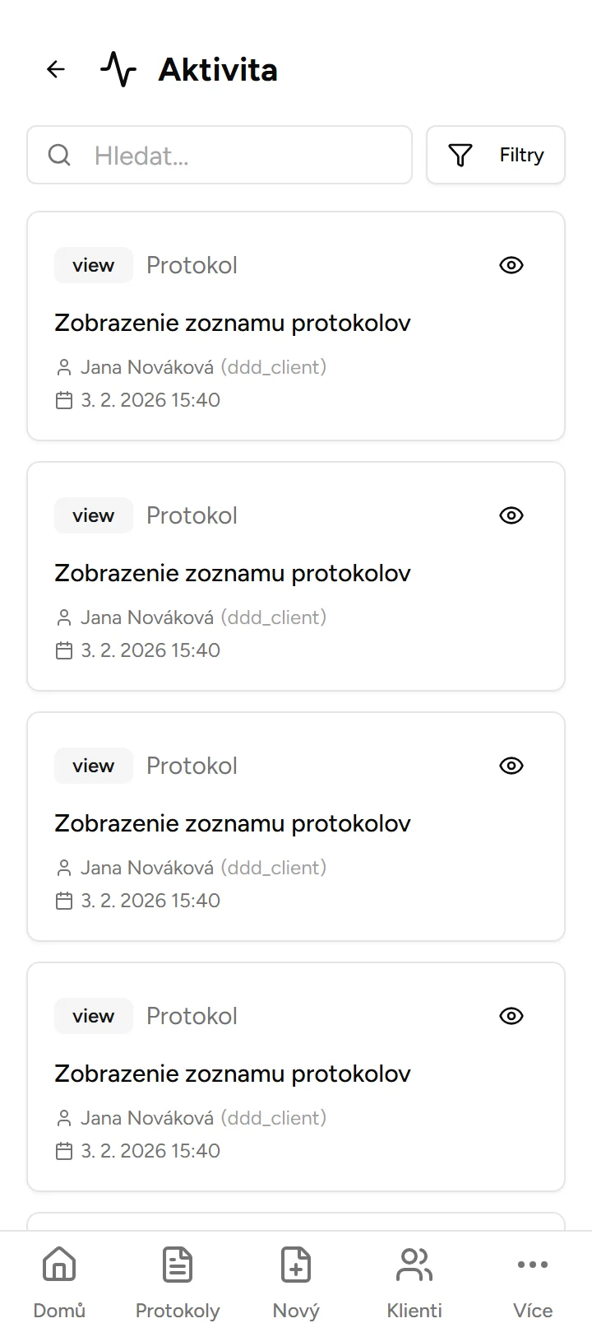Click the funnel filter icon
The width and height of the screenshot is (592, 1337).
pos(460,155)
